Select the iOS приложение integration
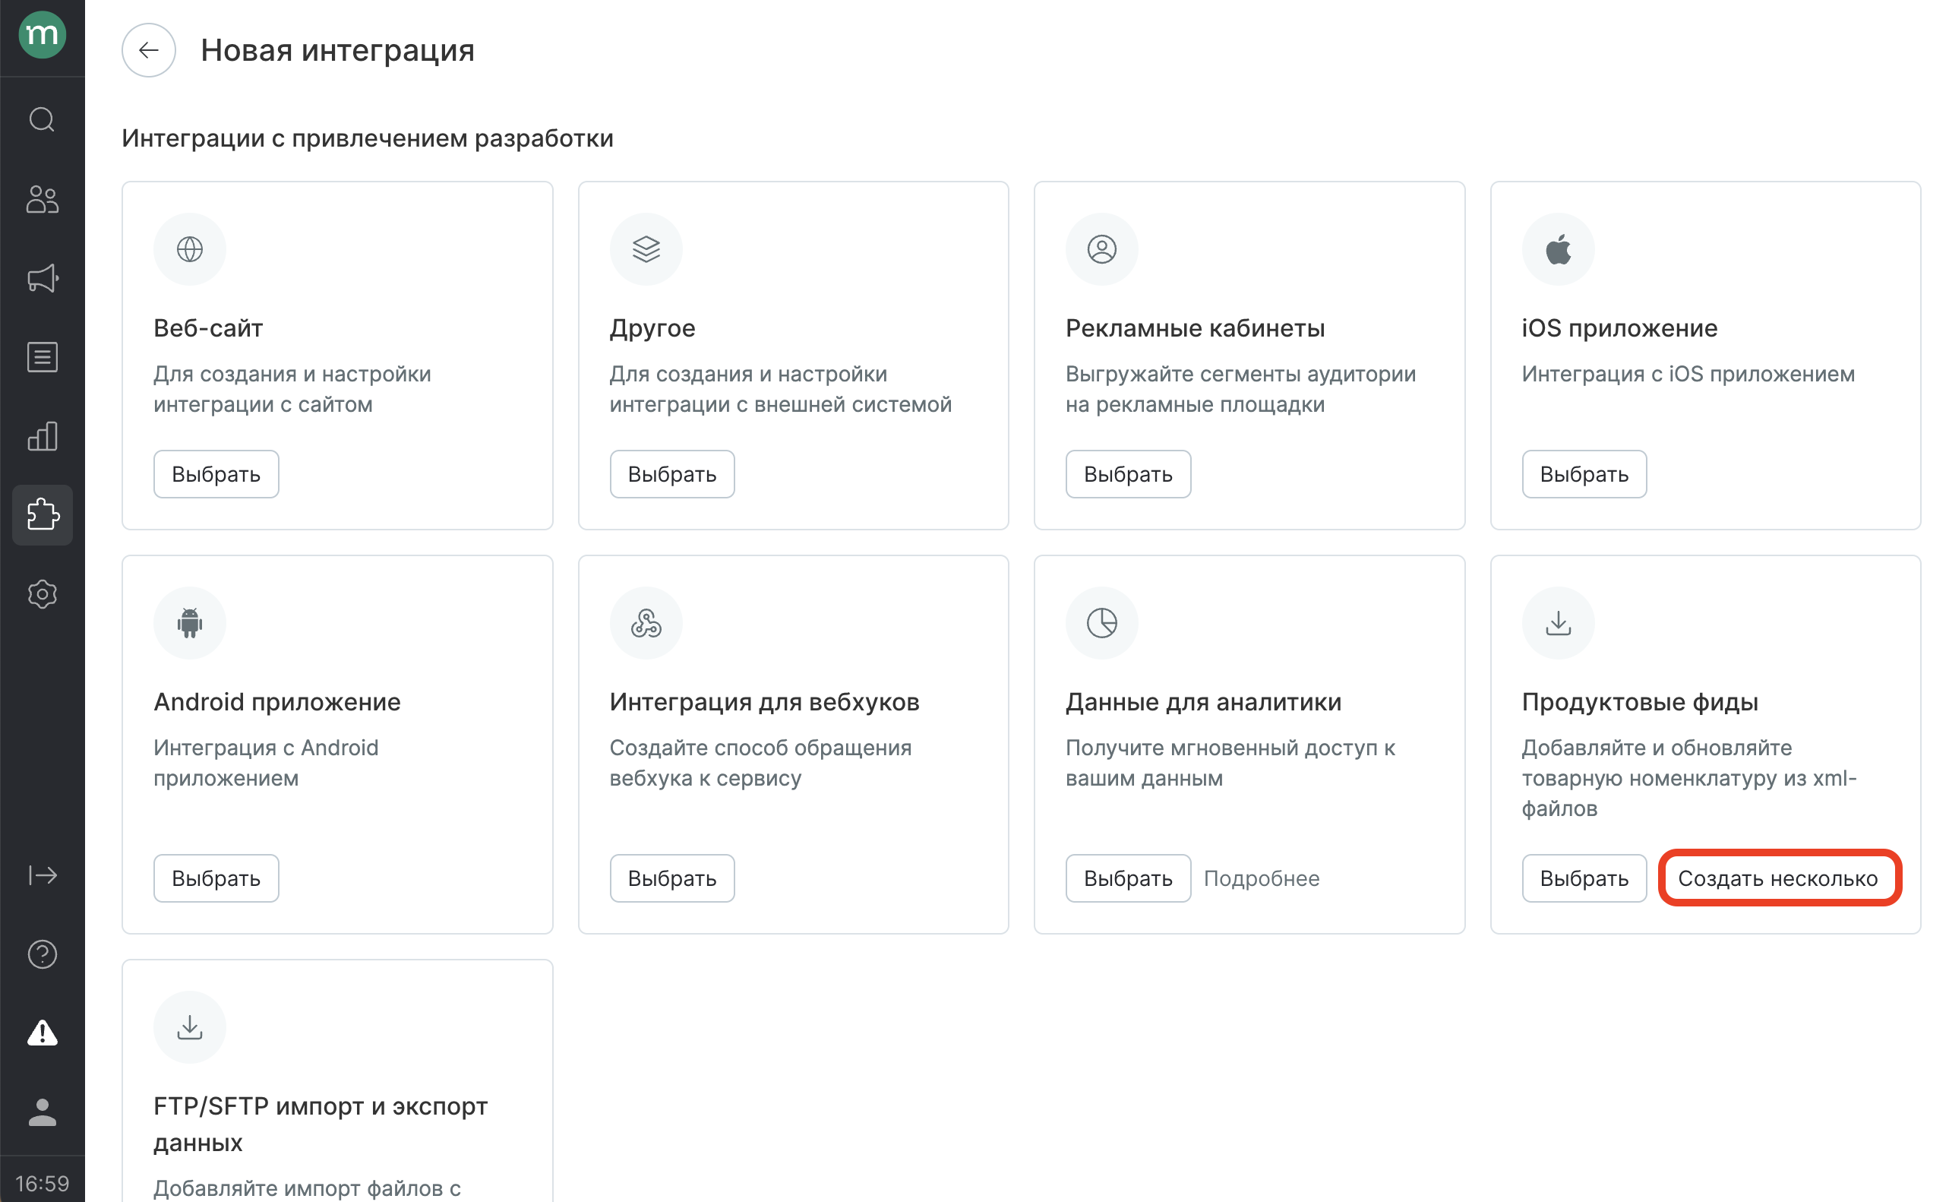Image resolution: width=1949 pixels, height=1202 pixels. (1584, 475)
